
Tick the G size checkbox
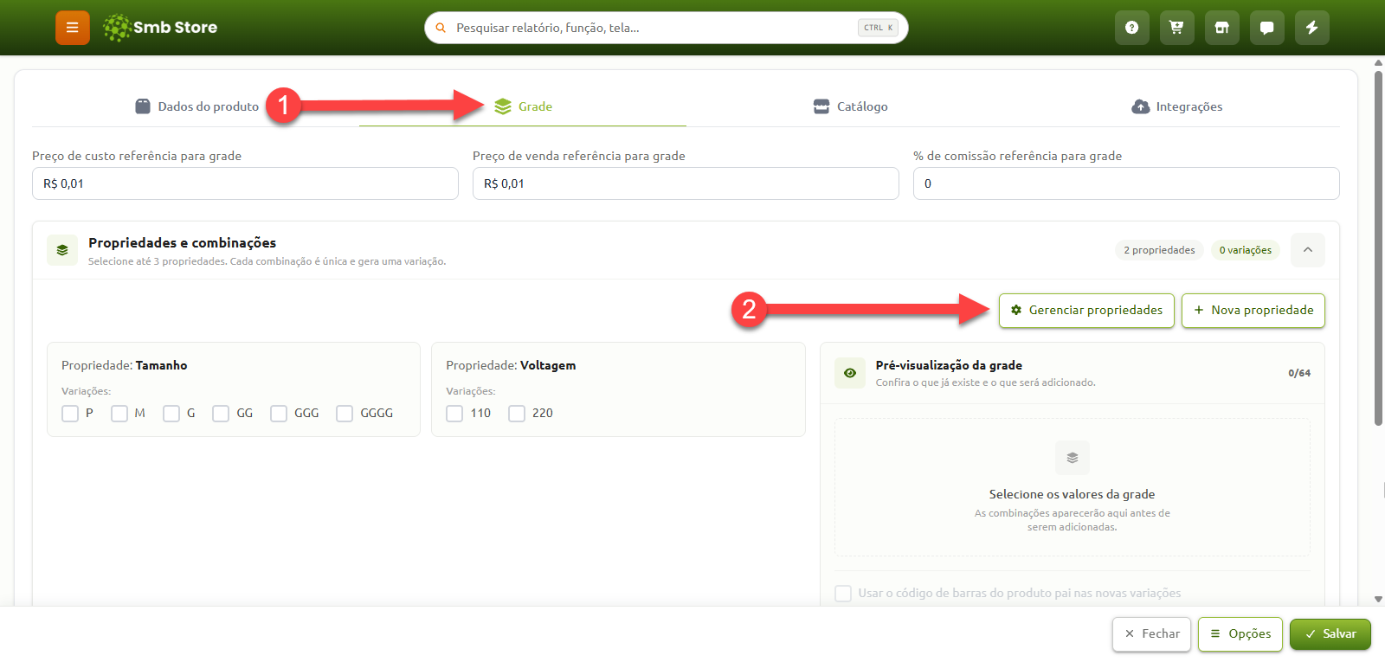tap(171, 414)
